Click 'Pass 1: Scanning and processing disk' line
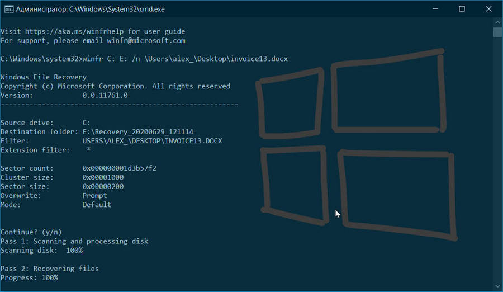Viewport: 503px width, 292px height. coord(74,241)
